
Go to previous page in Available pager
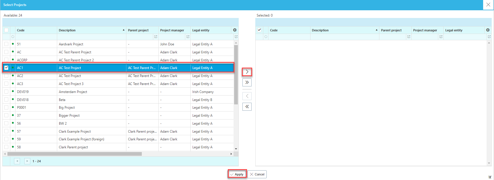click(x=17, y=161)
